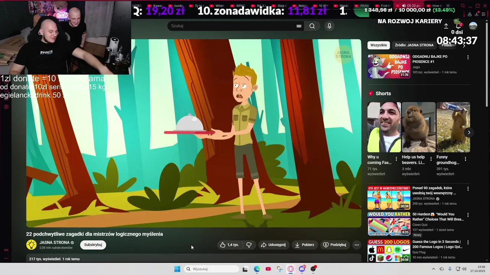The image size is (490, 275).
Task: Open YouTube notifications bell
Action: 458,26
